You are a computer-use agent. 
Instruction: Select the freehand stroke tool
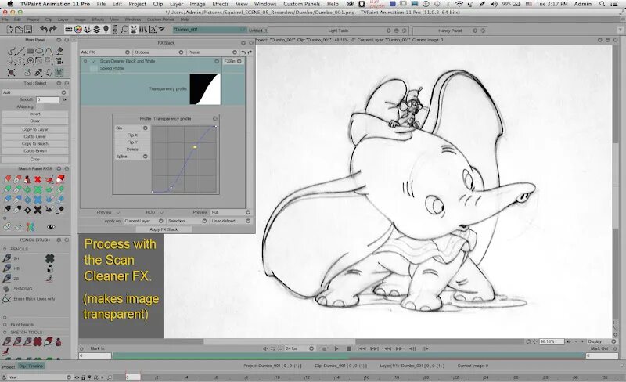(12, 51)
